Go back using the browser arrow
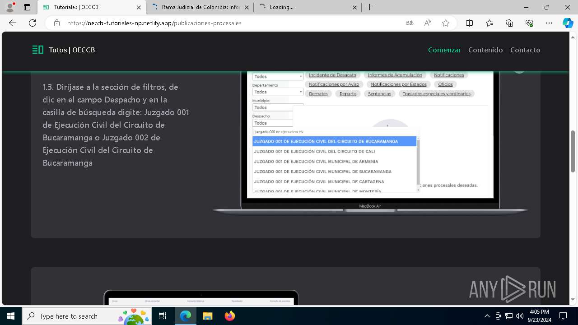The width and height of the screenshot is (578, 325). coord(13,23)
